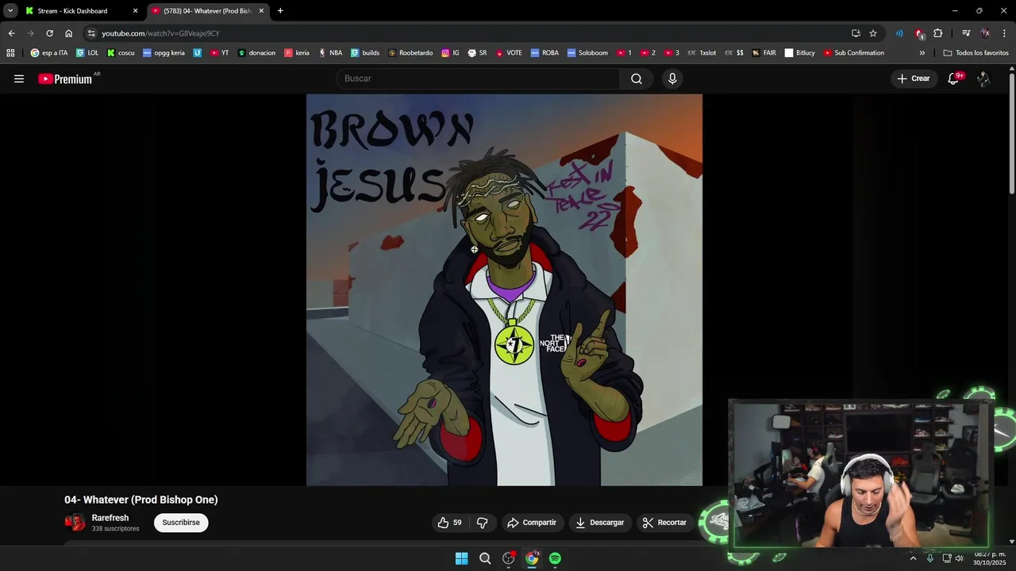Open a new browser tab
The width and height of the screenshot is (1016, 571).
(x=280, y=11)
